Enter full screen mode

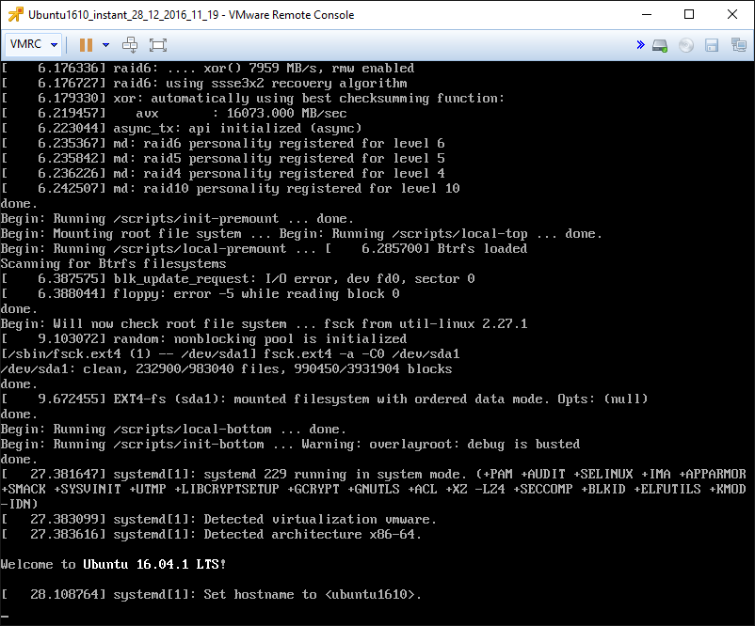click(x=158, y=45)
